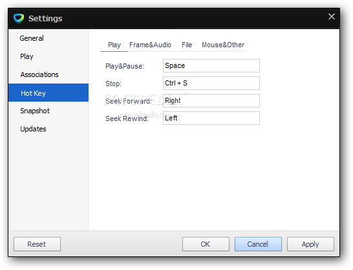353x270 pixels.
Task: Dismiss dialog using Cancel button
Action: point(258,244)
